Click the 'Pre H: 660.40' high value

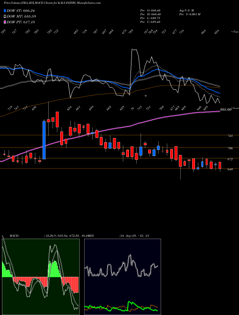[150, 14]
